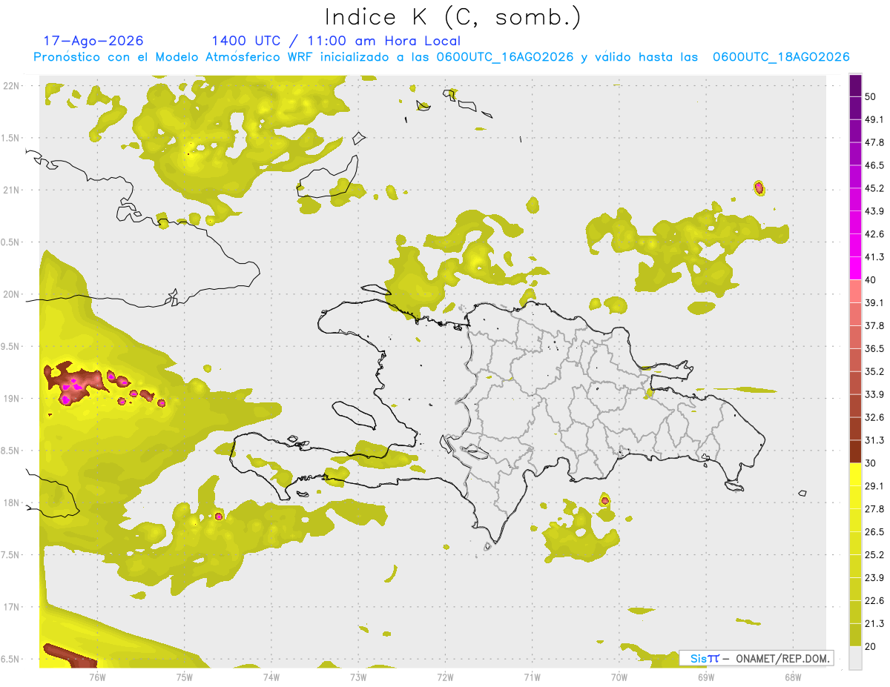Click the latitude label "21N"

(11, 190)
